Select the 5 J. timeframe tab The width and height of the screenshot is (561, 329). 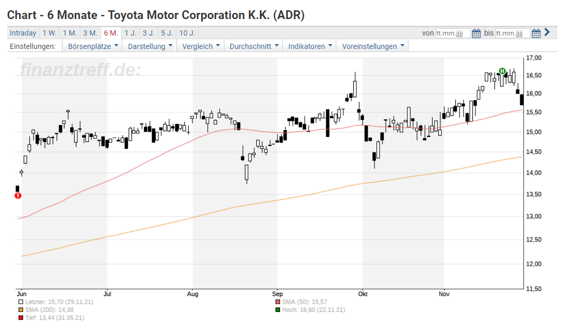click(x=167, y=33)
